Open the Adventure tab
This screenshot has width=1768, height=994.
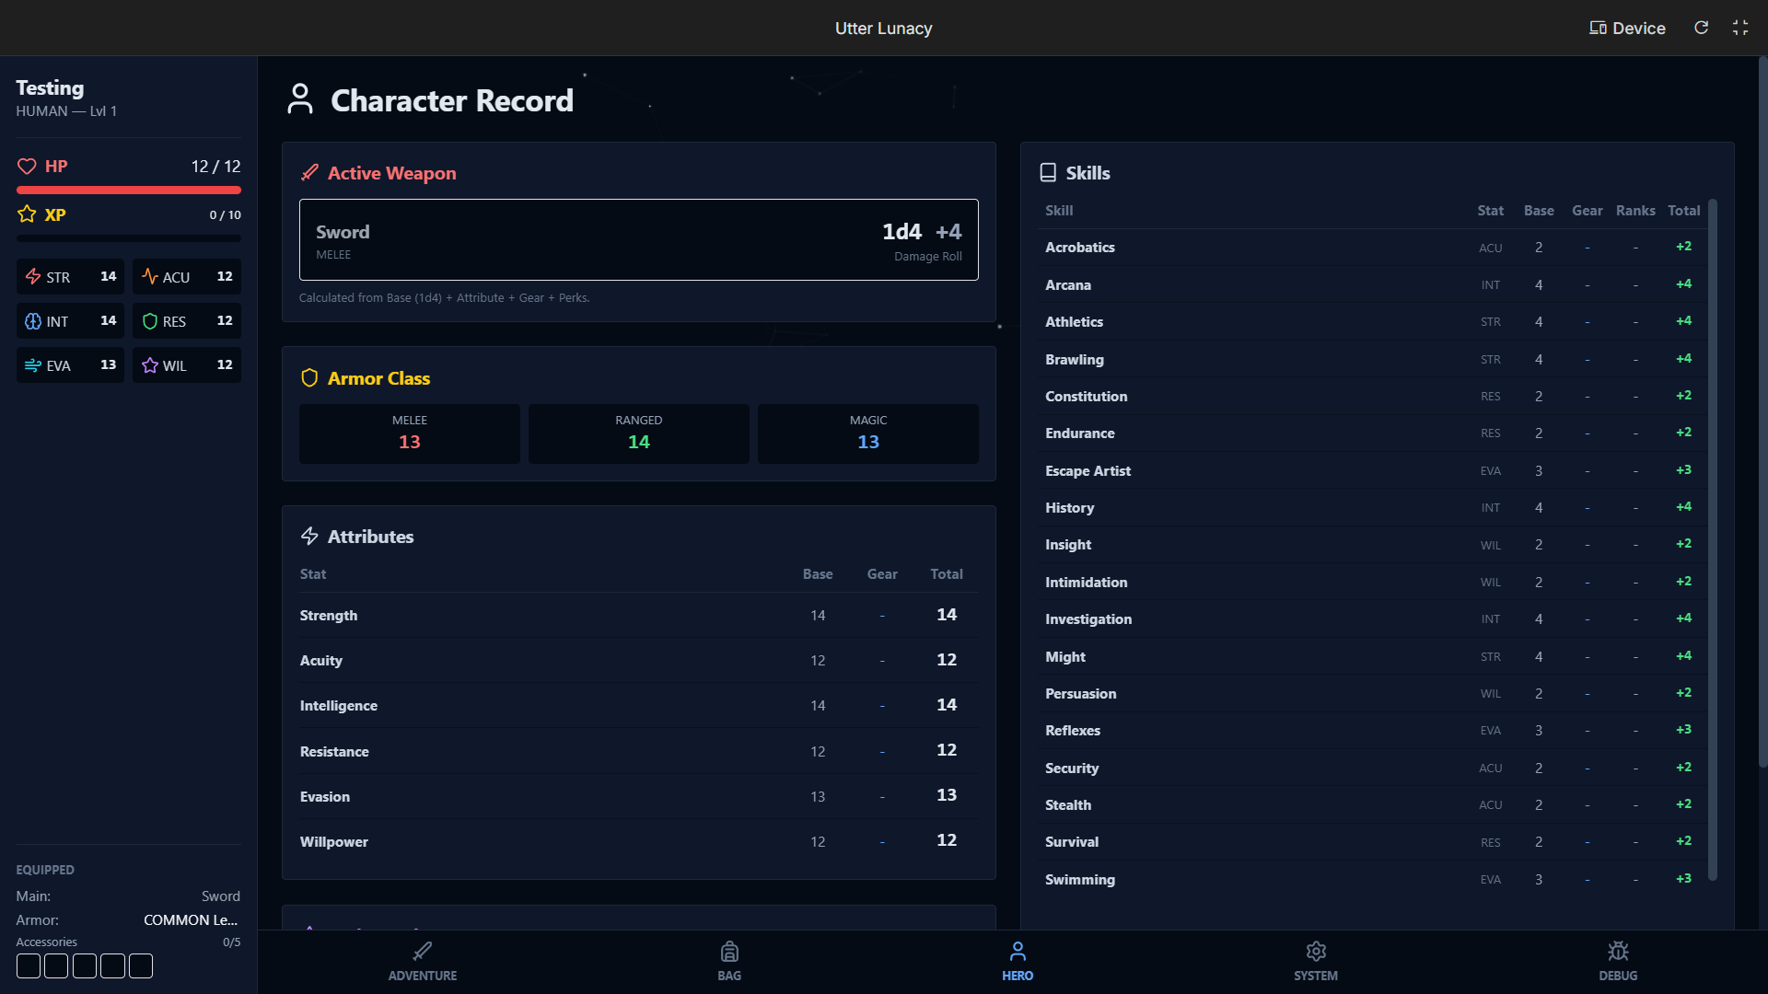point(423,961)
